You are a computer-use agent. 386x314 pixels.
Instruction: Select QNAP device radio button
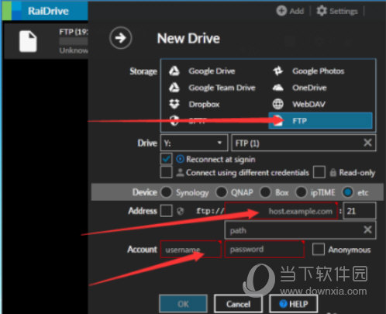coord(222,192)
